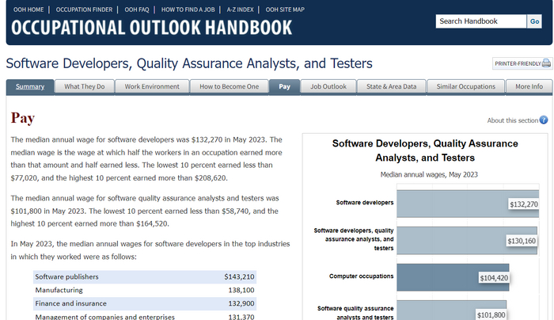Select the Pay tab
The height and width of the screenshot is (320, 554).
click(284, 86)
